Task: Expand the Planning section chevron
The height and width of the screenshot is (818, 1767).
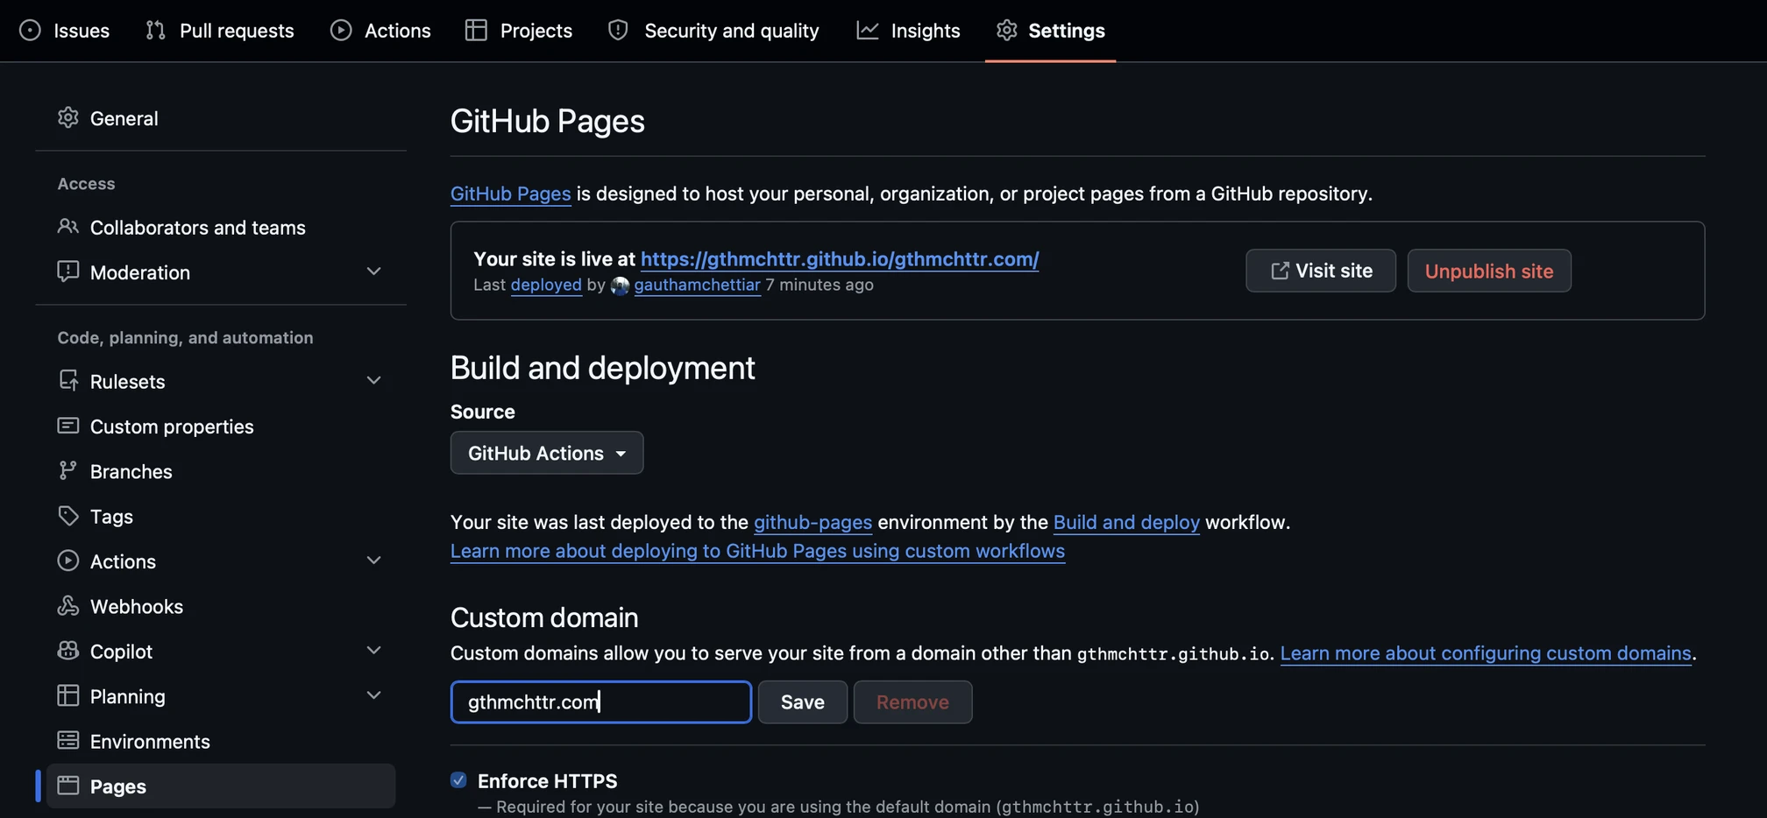Action: [373, 695]
